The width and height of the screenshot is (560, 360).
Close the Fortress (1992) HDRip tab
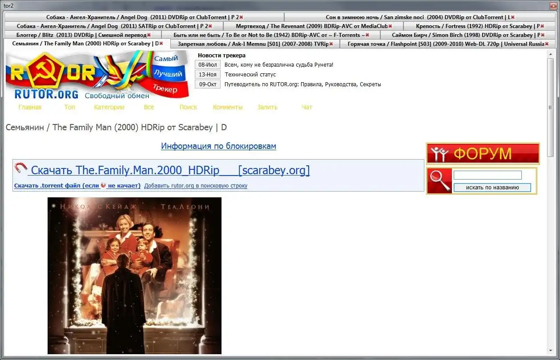click(x=542, y=26)
